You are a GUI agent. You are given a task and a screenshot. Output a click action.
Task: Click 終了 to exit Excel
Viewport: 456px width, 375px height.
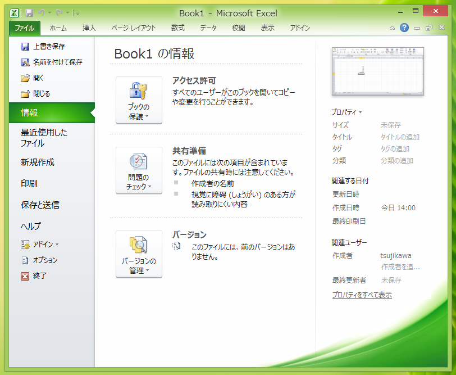[39, 276]
